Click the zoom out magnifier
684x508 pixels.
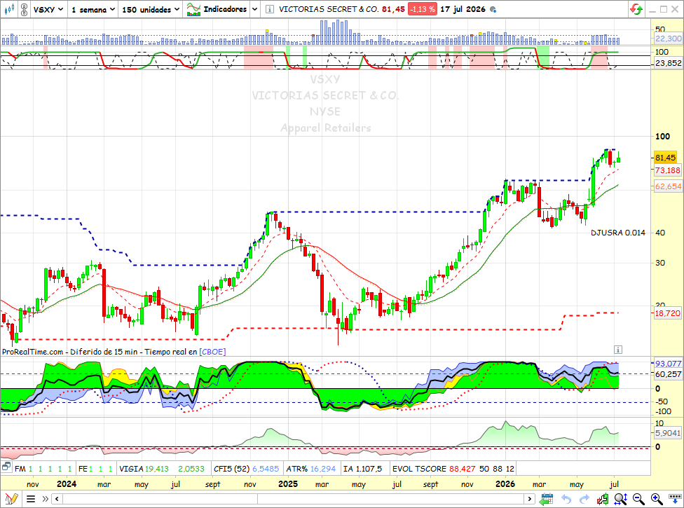click(638, 498)
